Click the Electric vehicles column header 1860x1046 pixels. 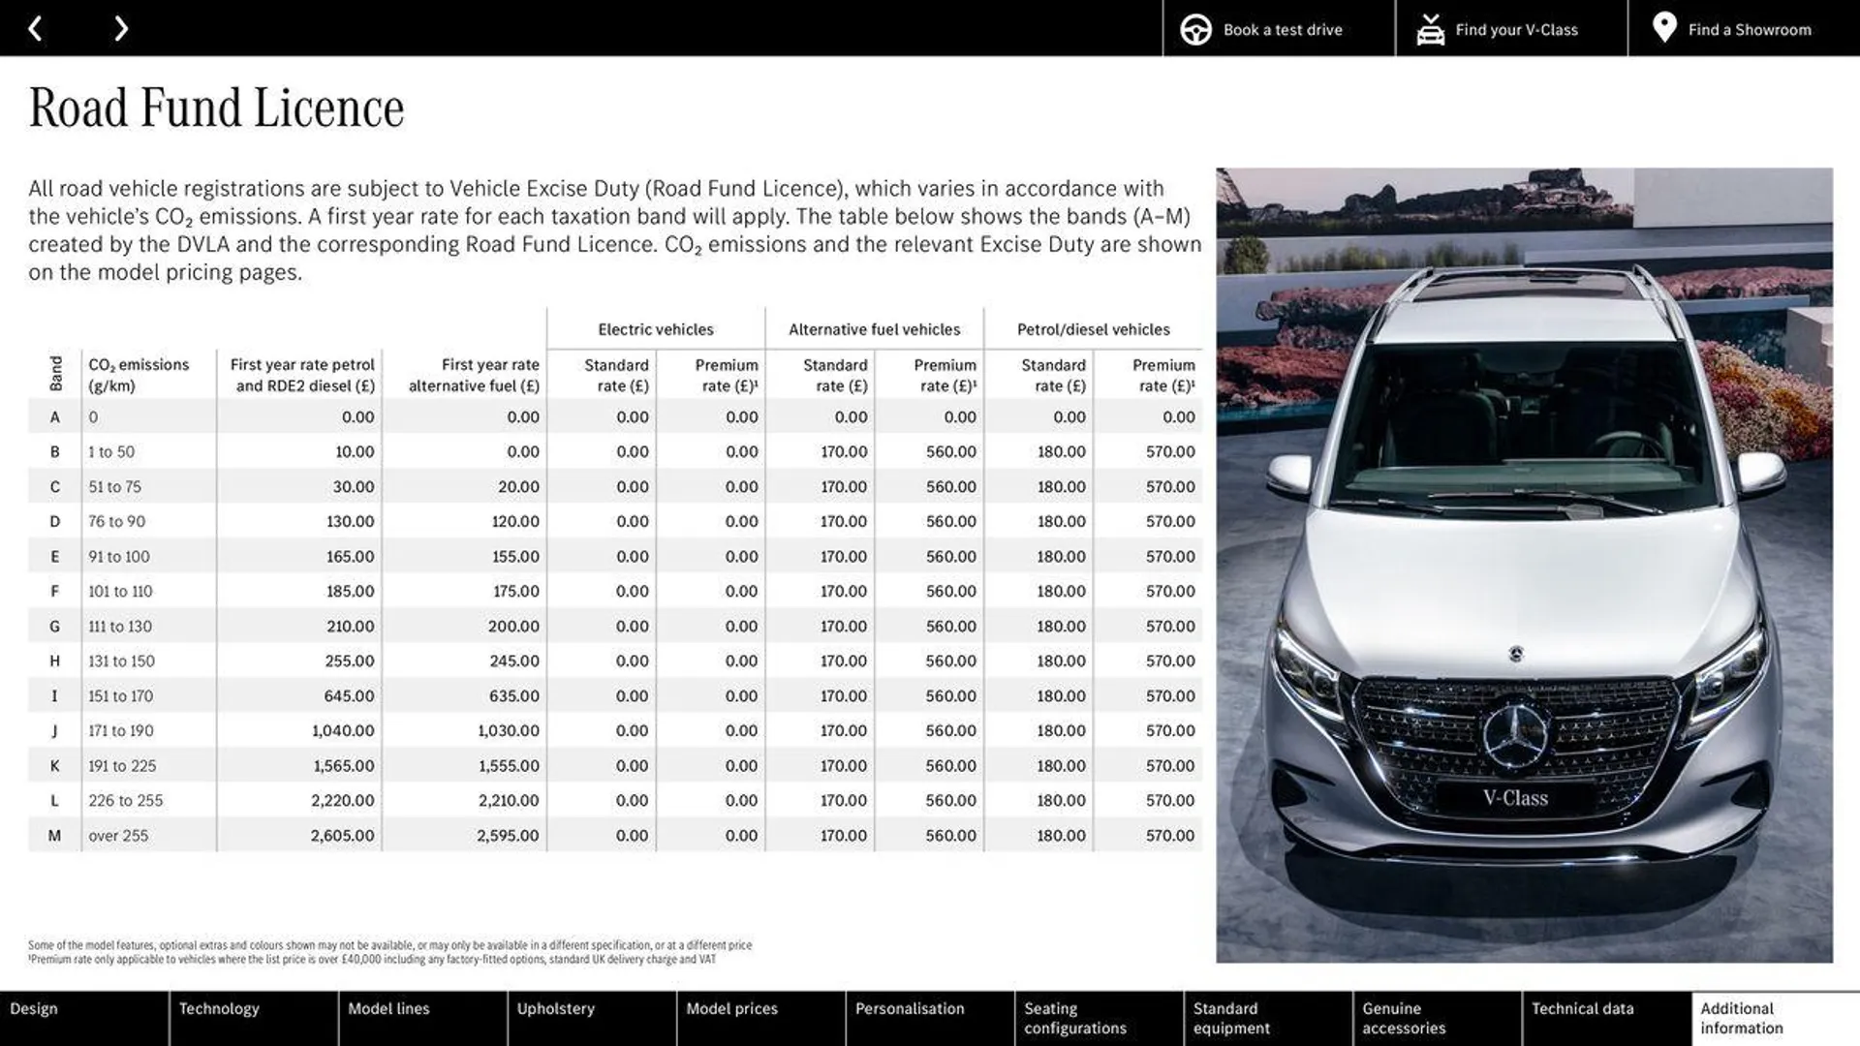(x=656, y=329)
